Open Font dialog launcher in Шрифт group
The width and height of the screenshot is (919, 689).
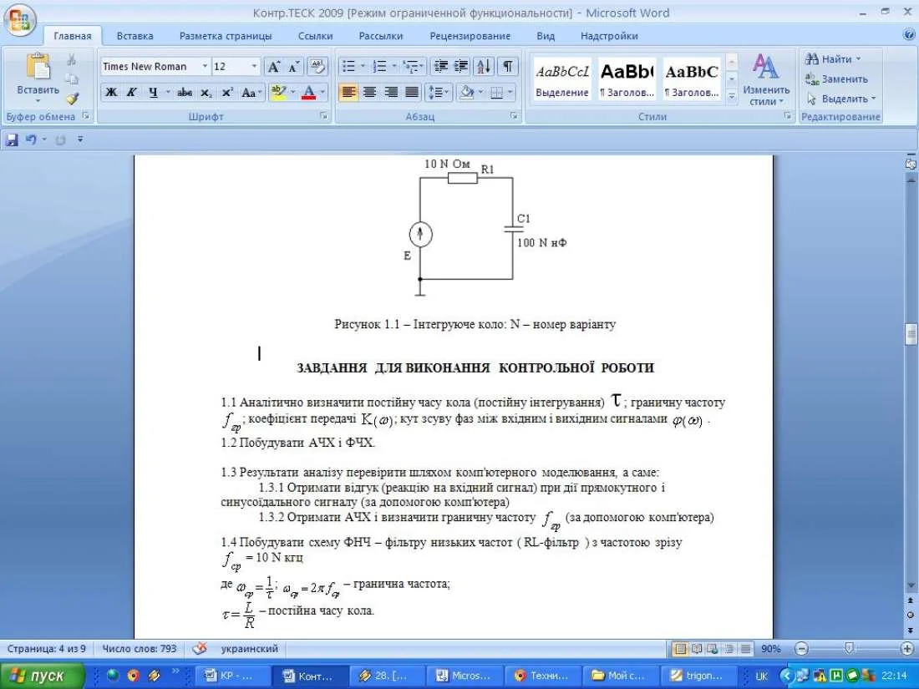(323, 117)
